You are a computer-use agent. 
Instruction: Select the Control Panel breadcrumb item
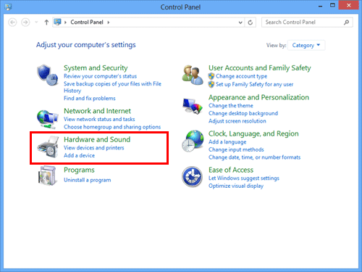(x=87, y=22)
